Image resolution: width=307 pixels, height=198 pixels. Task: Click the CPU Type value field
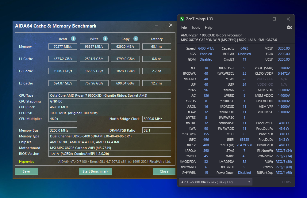coord(109,95)
